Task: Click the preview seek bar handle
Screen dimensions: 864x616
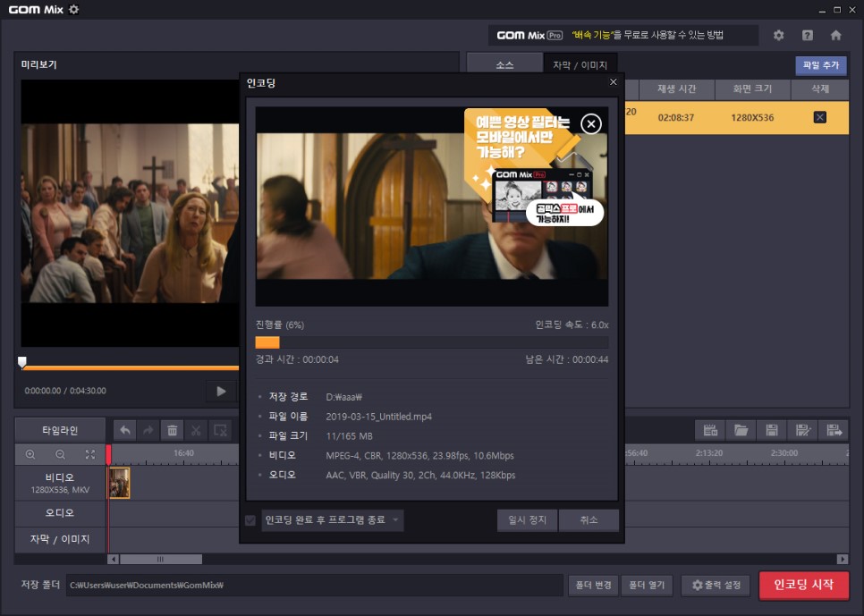Action: 22,362
